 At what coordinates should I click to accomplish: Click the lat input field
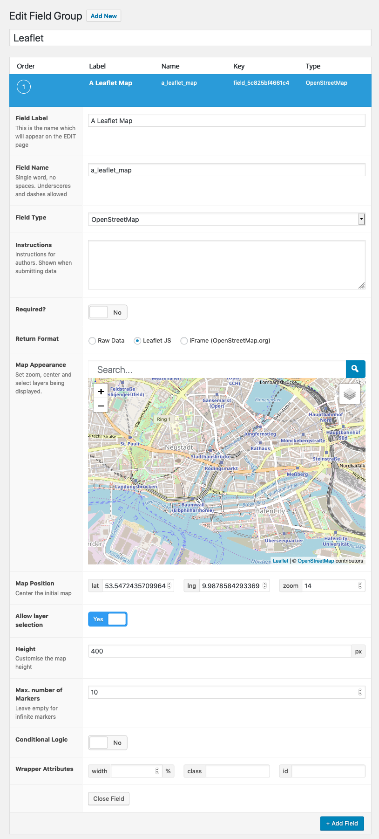tap(138, 585)
